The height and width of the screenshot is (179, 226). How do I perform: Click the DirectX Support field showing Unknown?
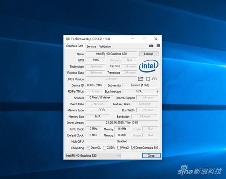[147, 97]
